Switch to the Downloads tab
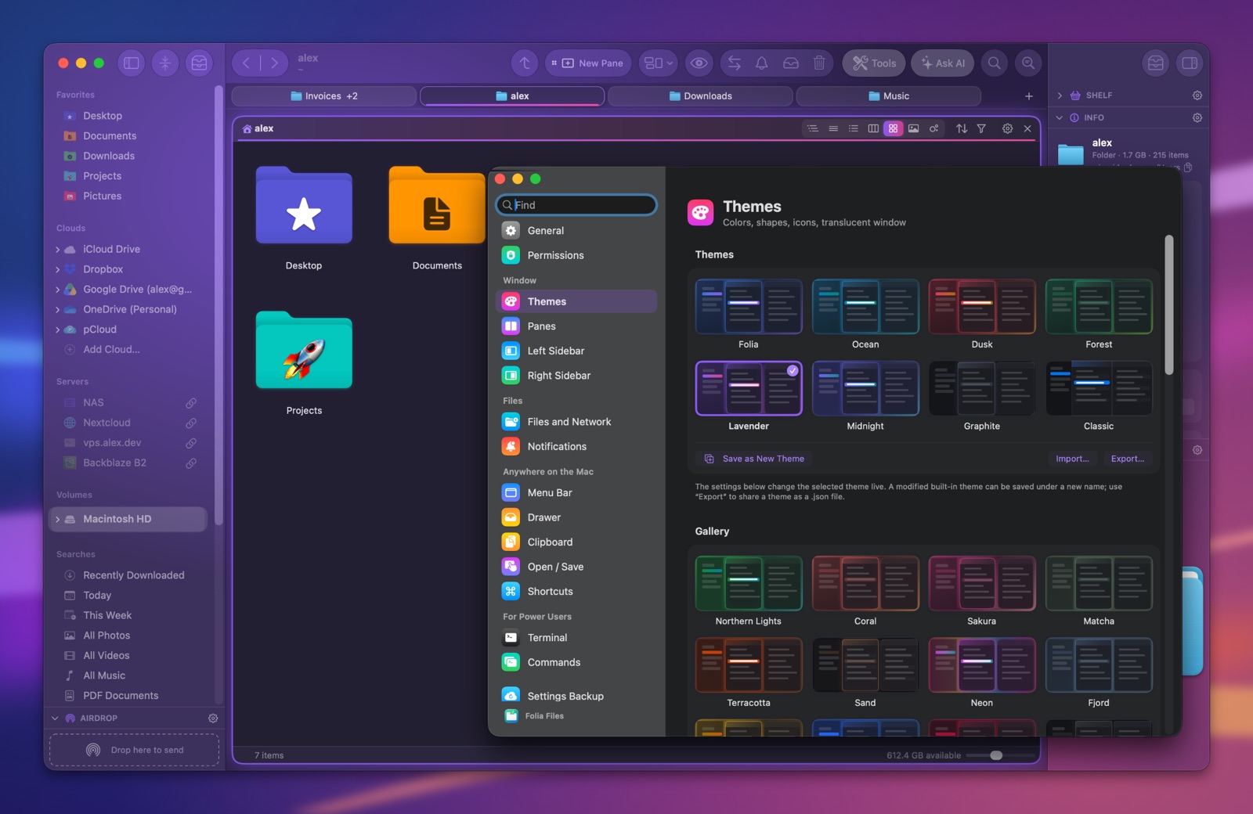The width and height of the screenshot is (1253, 814). 700,96
